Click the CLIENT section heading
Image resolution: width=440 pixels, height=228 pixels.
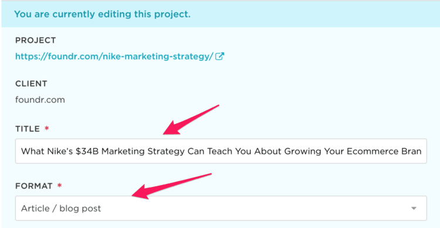(31, 84)
